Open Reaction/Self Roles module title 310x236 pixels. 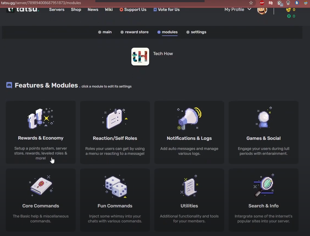pyautogui.click(x=115, y=138)
